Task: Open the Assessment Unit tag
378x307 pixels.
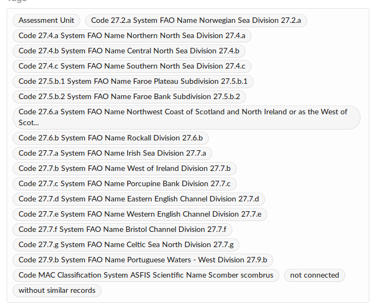Action: (x=46, y=21)
